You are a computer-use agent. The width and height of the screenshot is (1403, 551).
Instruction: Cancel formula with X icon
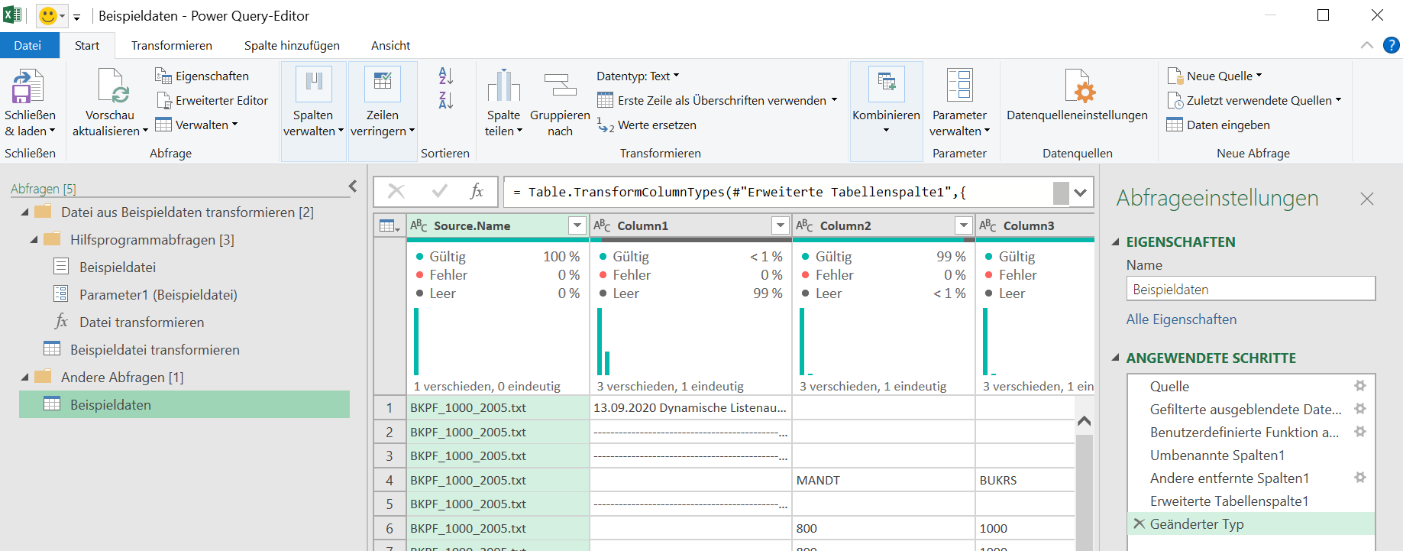click(x=396, y=192)
